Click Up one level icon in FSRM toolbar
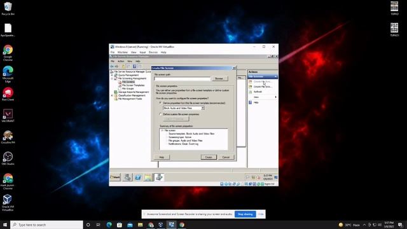Image resolution: width=407 pixels, height=229 pixels. pyautogui.click(x=123, y=66)
